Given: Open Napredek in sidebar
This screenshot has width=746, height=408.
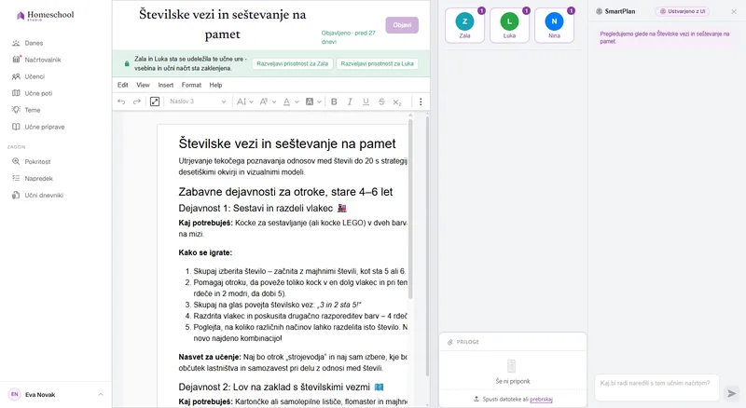Looking at the screenshot, I should (x=38, y=178).
